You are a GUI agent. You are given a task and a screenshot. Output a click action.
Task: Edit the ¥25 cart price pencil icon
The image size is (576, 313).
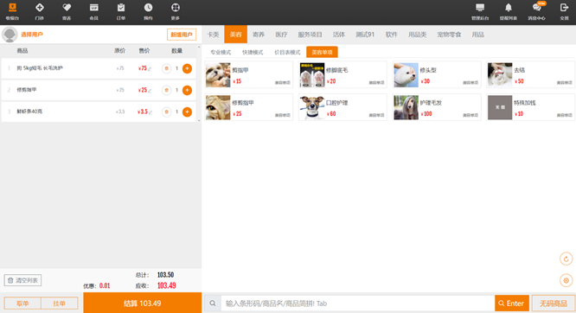click(x=150, y=91)
